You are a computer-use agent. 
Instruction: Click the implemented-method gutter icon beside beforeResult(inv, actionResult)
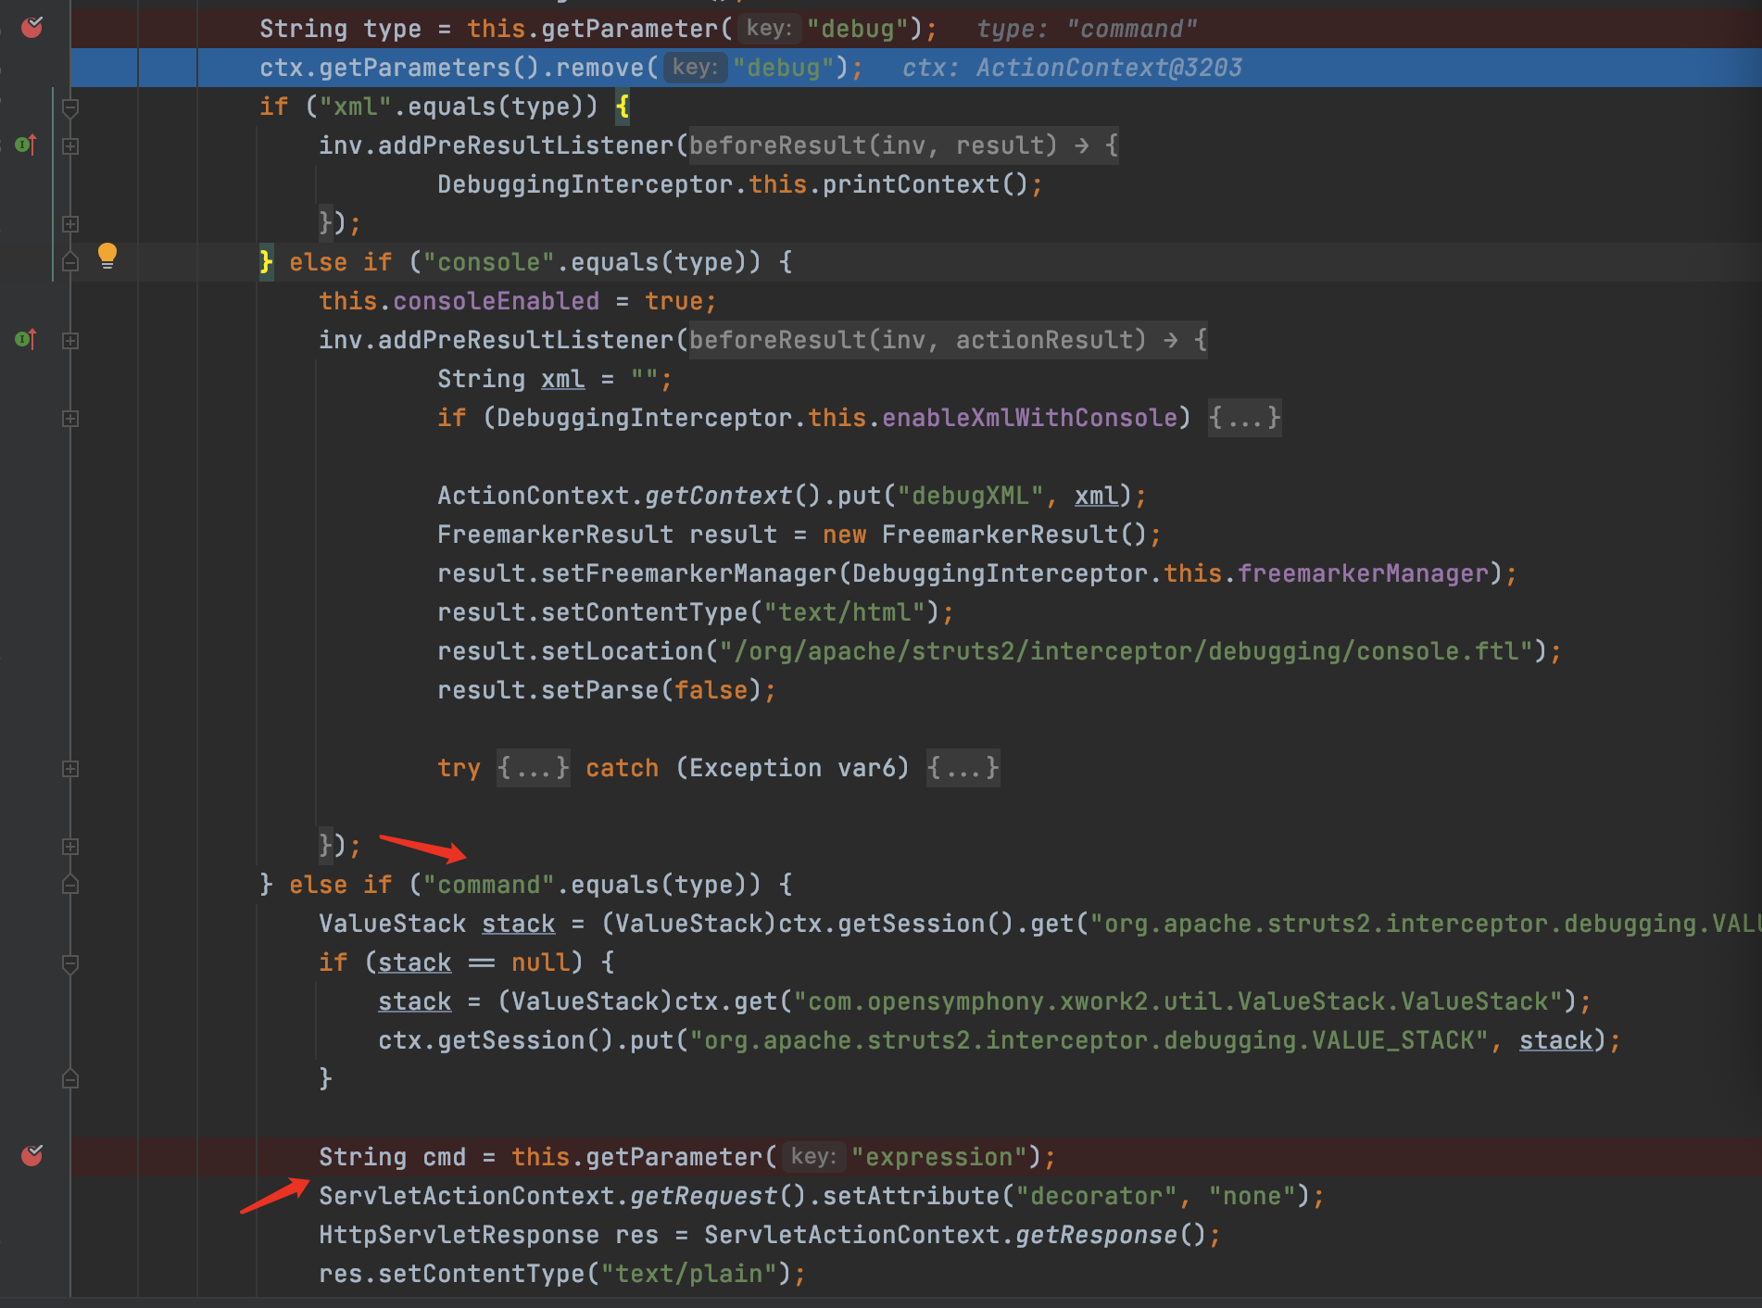click(26, 339)
